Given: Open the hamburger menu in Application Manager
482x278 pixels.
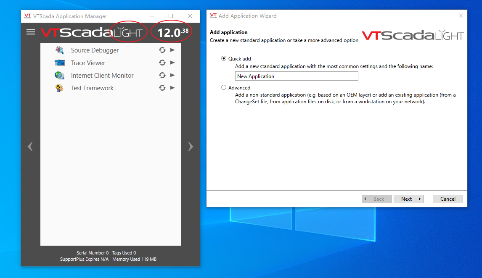Looking at the screenshot, I should click(31, 32).
